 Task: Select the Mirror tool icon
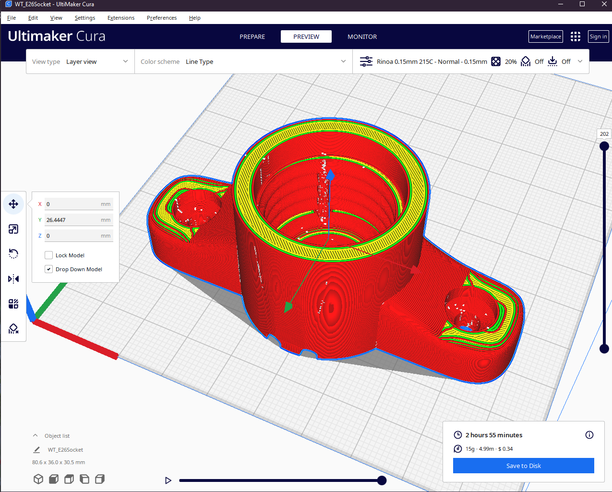coord(13,279)
